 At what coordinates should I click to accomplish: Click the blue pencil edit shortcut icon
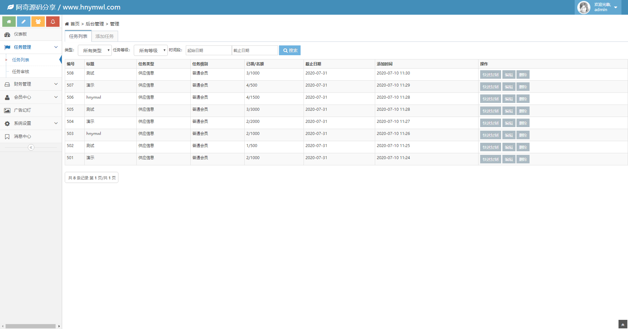pyautogui.click(x=24, y=22)
